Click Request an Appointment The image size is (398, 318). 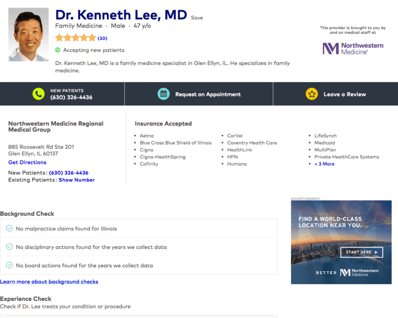click(208, 94)
